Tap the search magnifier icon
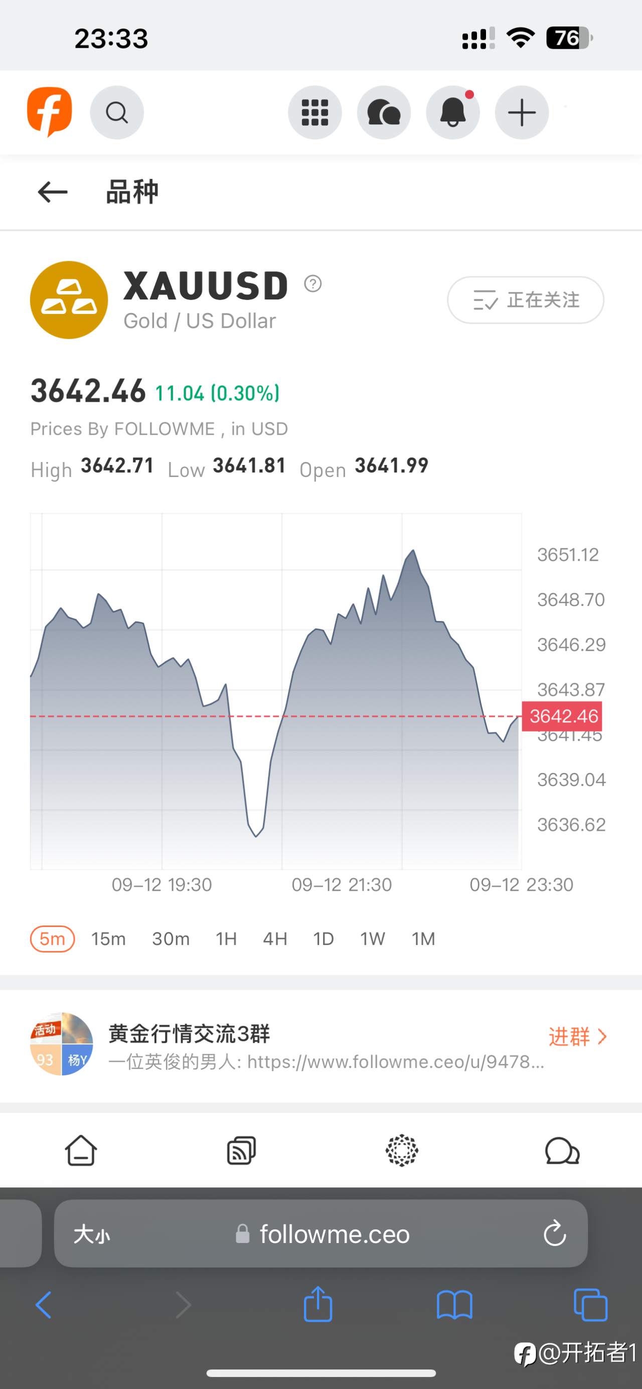 click(116, 113)
